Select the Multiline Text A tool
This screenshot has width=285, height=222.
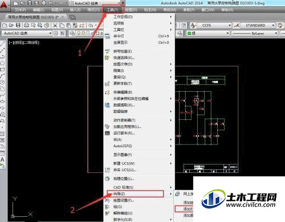tap(2, 159)
